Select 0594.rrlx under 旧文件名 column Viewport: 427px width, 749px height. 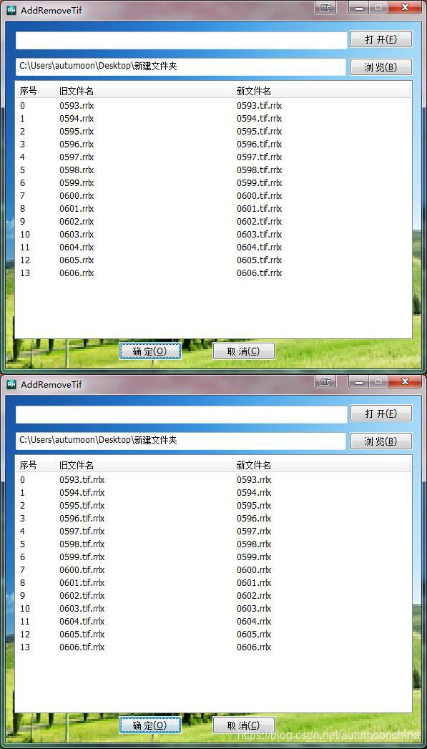tap(77, 119)
